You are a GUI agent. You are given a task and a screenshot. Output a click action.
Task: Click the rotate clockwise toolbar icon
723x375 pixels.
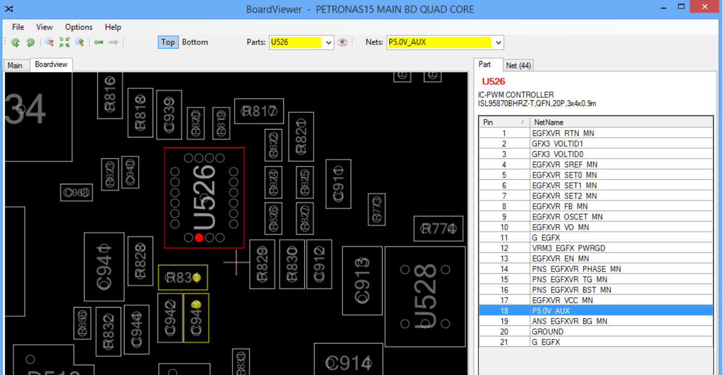tap(30, 42)
